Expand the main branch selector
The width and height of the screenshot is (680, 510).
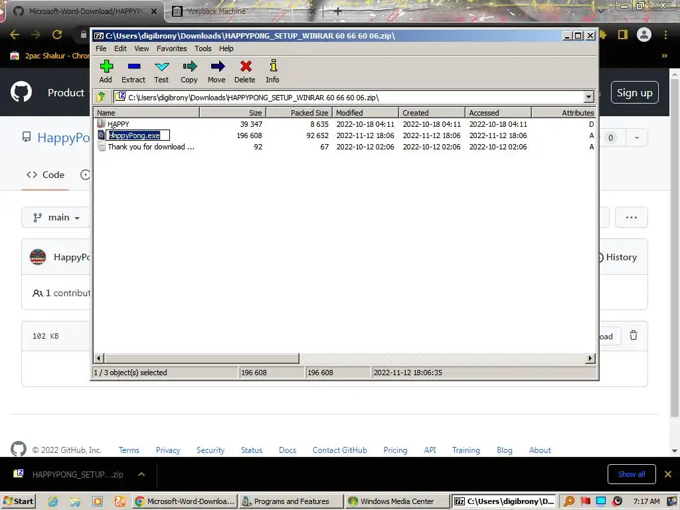[x=56, y=217]
